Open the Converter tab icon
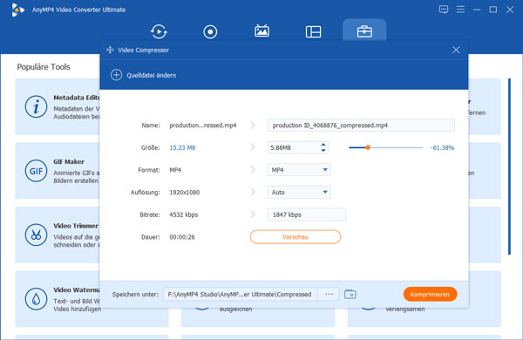This screenshot has width=523, height=340. 159,31
